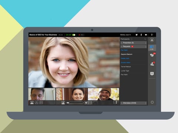The image size is (178, 133).
Task: Click the main presenter video
Action: 74,62
